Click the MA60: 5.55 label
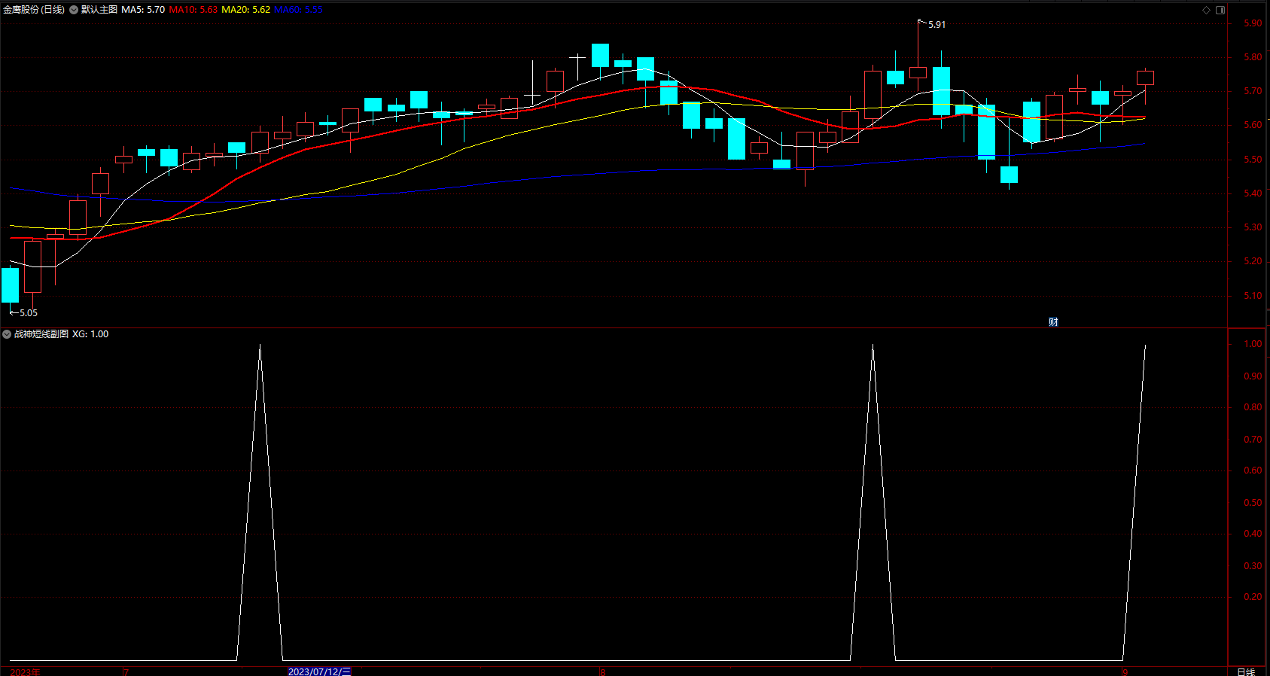 pyautogui.click(x=298, y=10)
